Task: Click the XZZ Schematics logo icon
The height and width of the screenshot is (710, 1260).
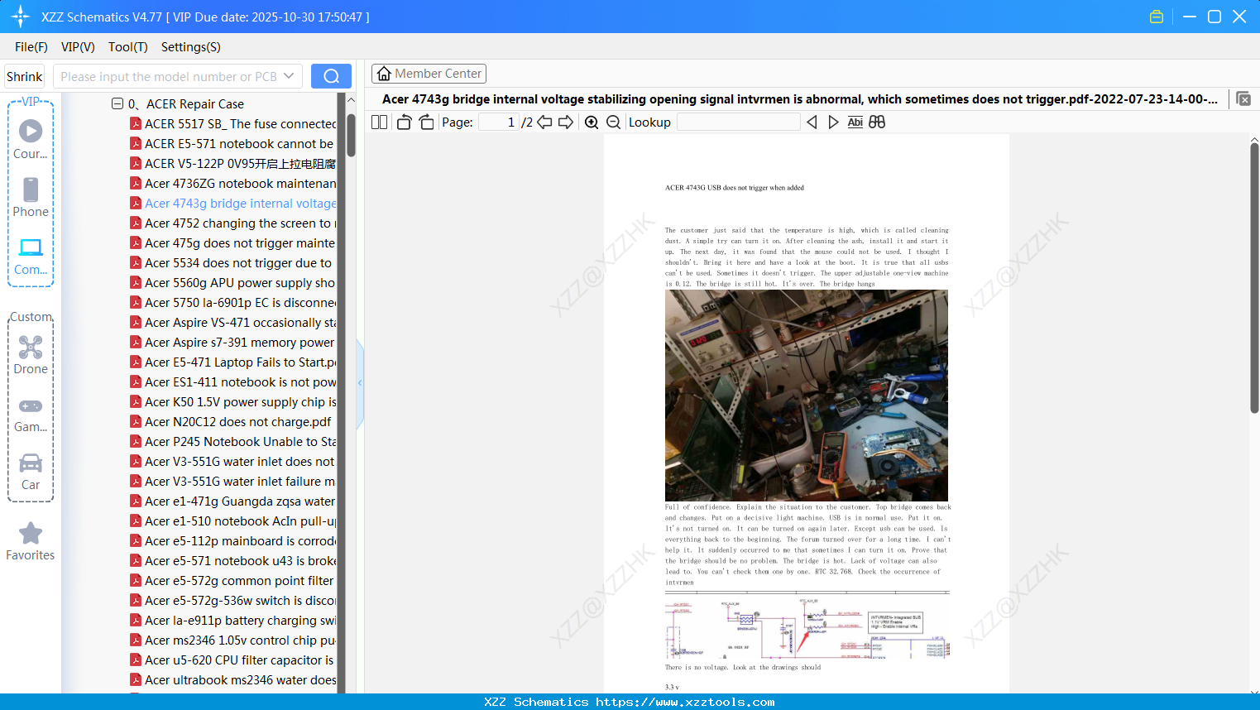Action: 21,17
